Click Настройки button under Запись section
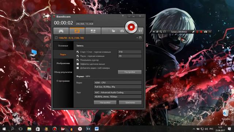The image size is (234, 132). point(130,72)
